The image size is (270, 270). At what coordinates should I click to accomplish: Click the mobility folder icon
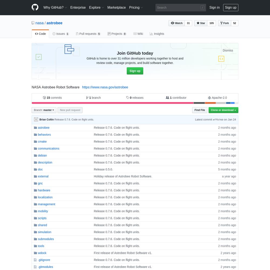tap(35, 211)
